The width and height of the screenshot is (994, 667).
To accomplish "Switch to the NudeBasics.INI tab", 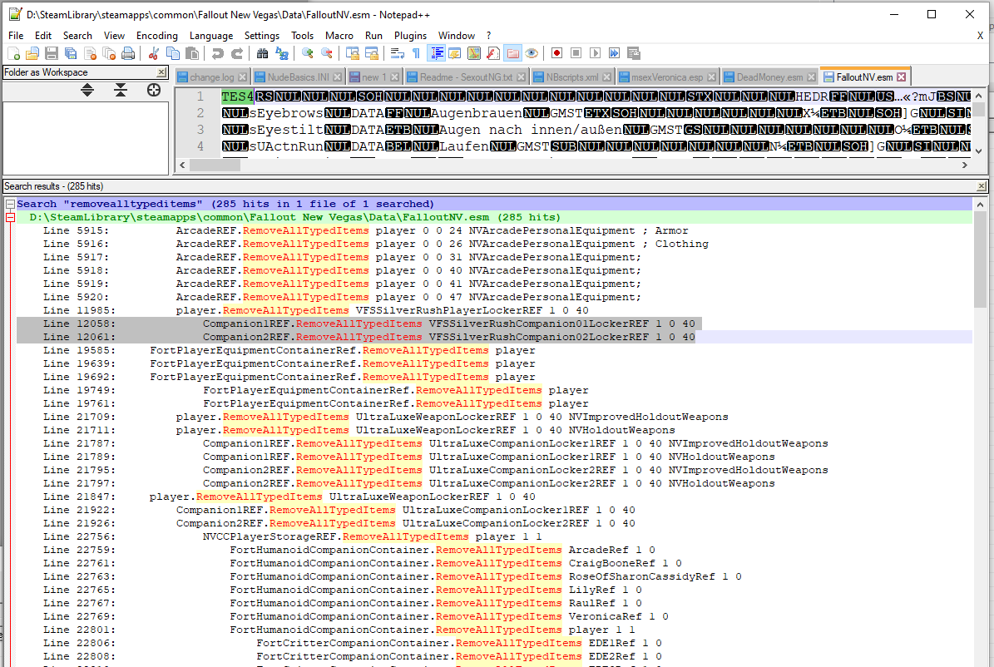I will pos(298,77).
